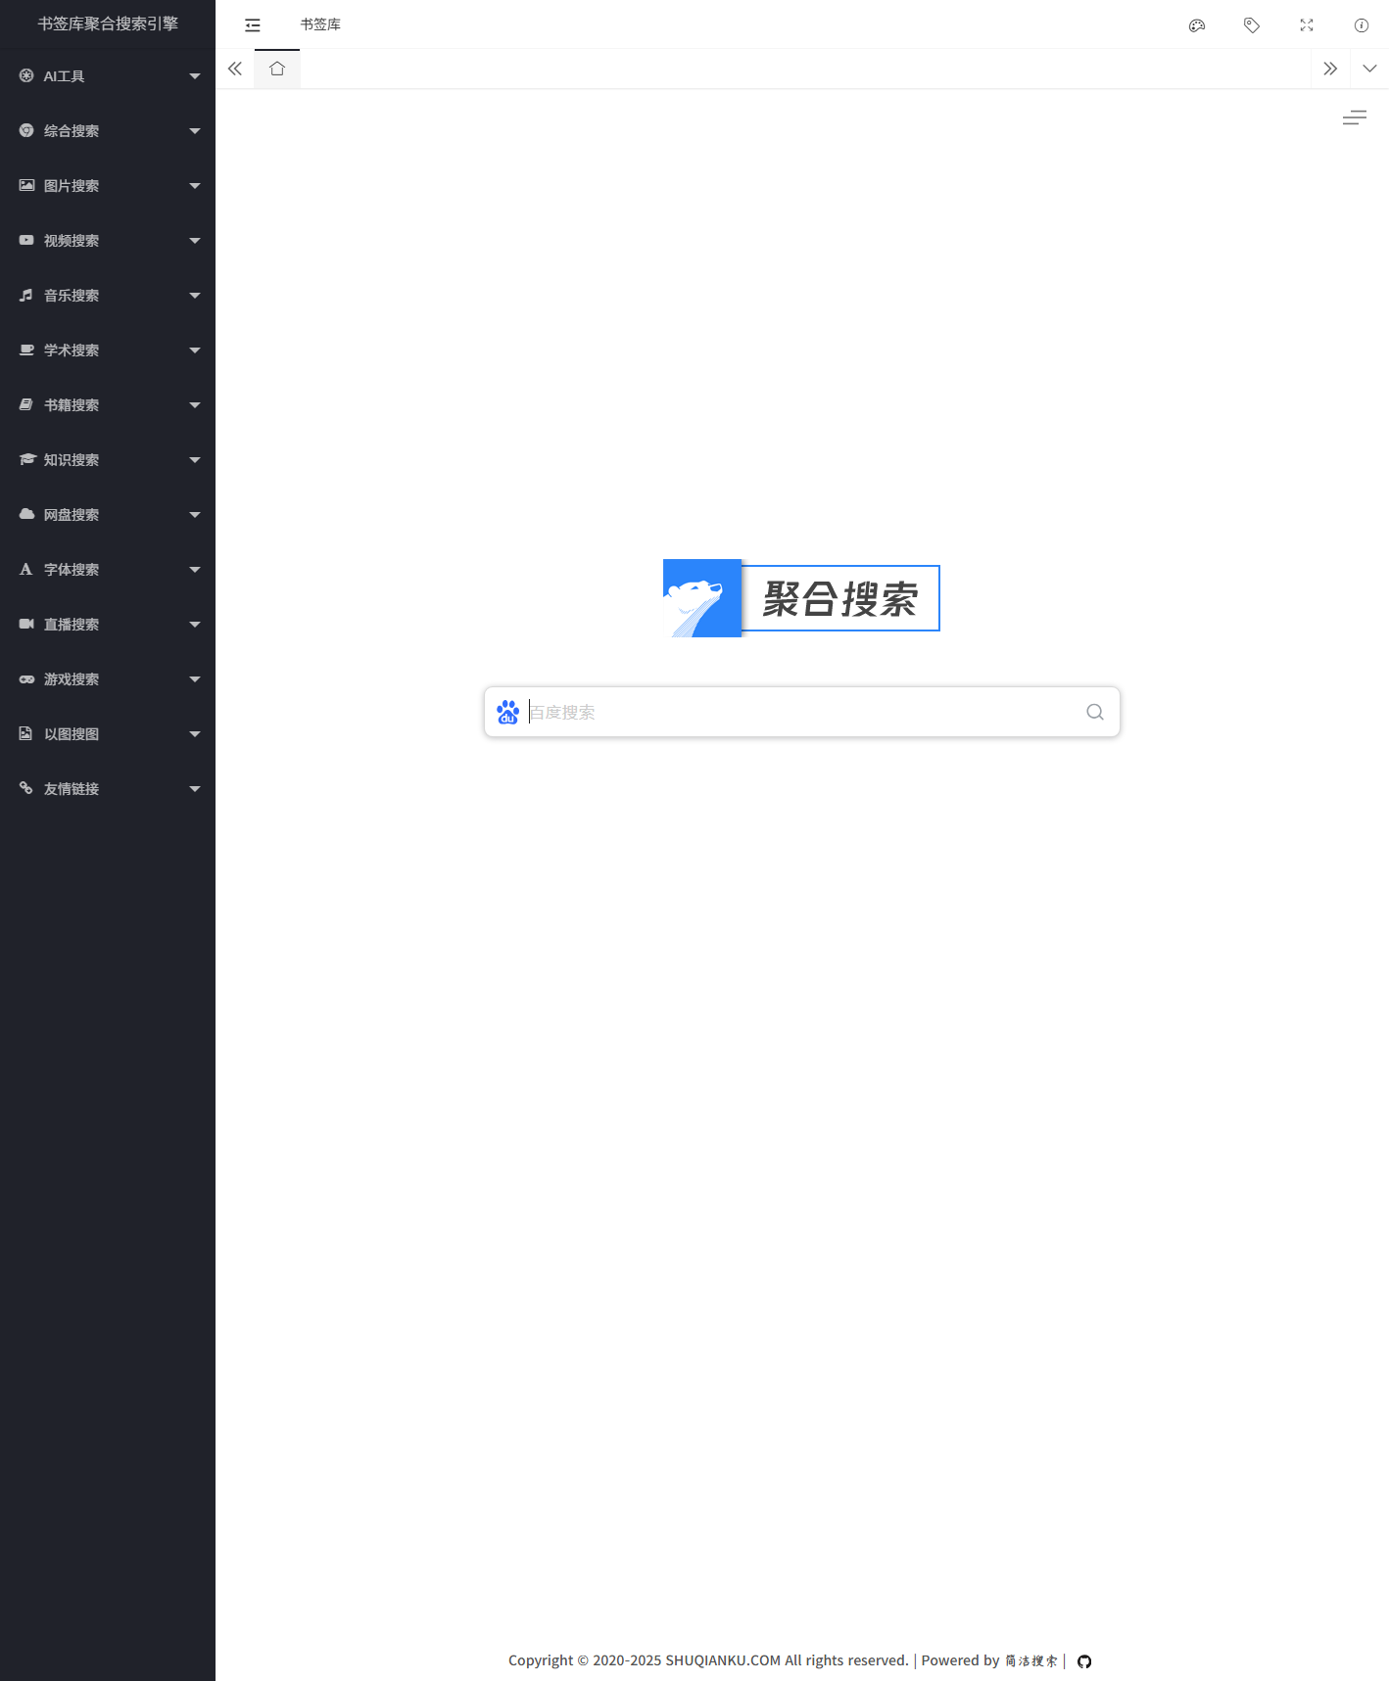The image size is (1389, 1681).
Task: Click the 游戏搜索 gamepad icon
Action: (x=26, y=678)
